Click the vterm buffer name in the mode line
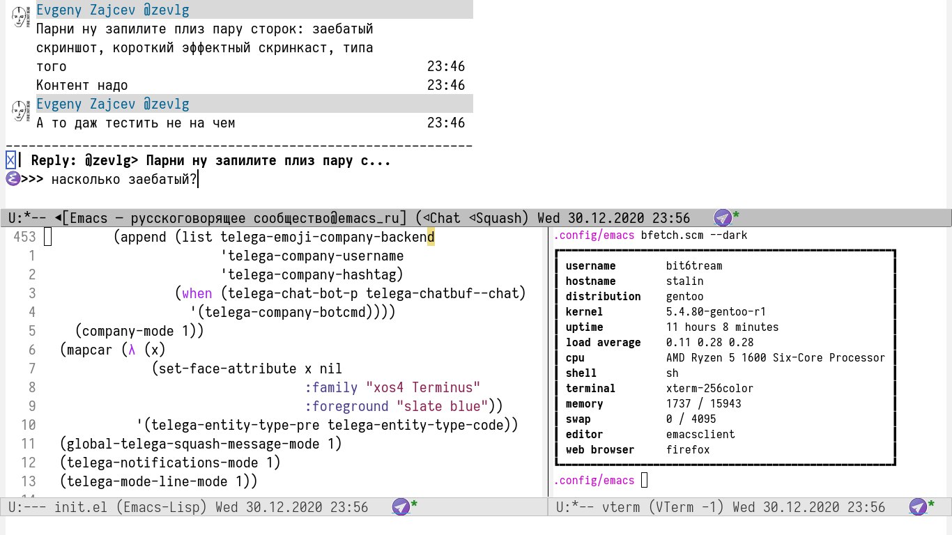 [617, 507]
